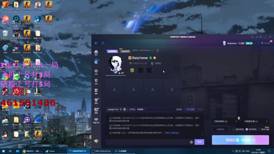Open the friends list count icon

click(x=262, y=43)
